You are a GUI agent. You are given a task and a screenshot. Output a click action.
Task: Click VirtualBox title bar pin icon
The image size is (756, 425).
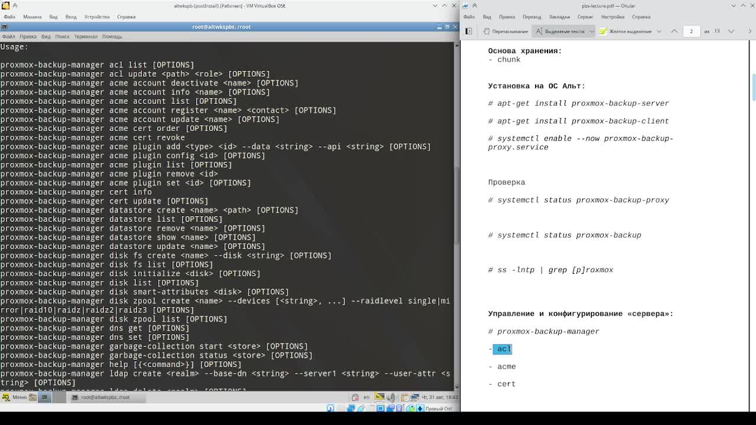tap(15, 6)
